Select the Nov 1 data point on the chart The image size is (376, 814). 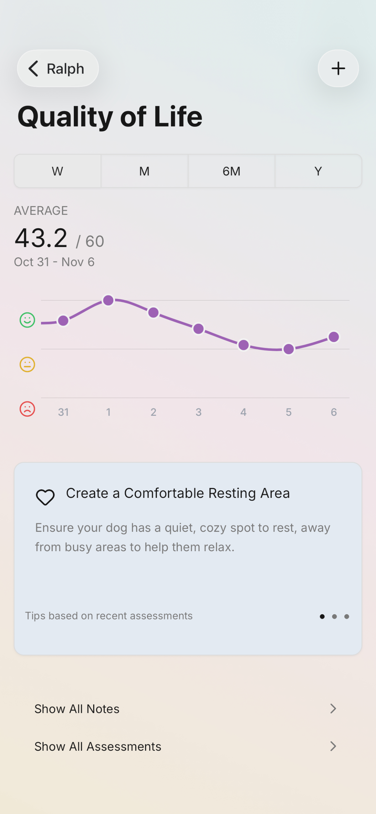(x=108, y=300)
